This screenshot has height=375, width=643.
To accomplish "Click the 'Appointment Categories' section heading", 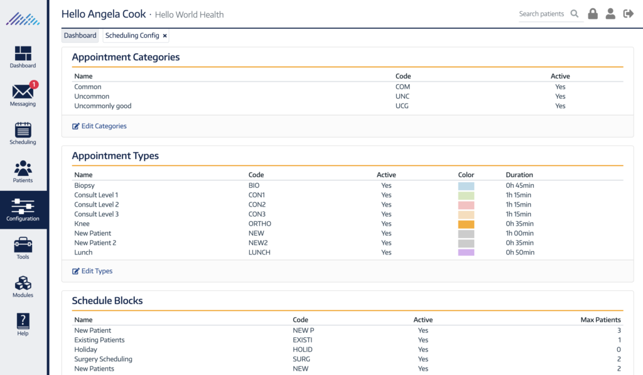I will (126, 57).
